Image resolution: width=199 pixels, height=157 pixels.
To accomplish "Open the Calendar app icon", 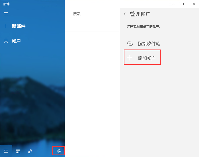I will click(x=18, y=151).
